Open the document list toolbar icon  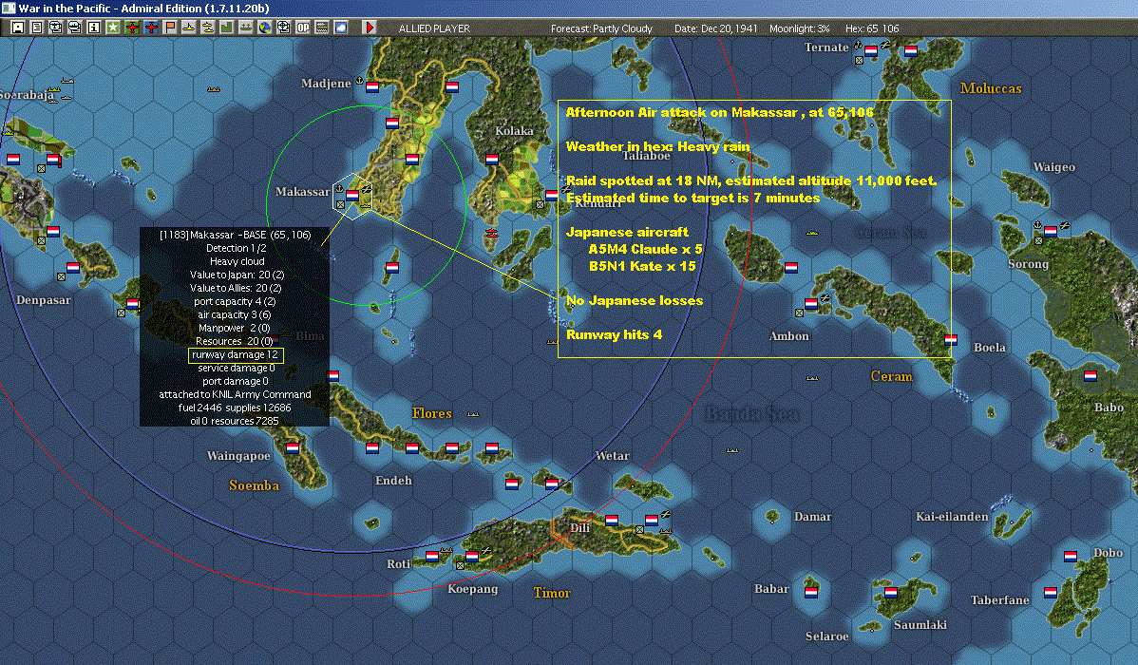coord(37,28)
